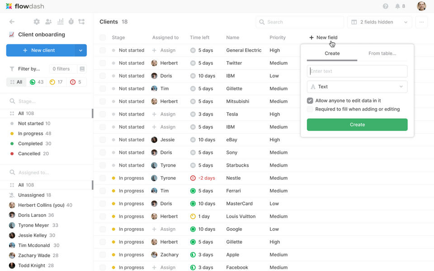Screen dimensions: 434x271
Task: Open the 2 fields hidden dropdown
Action: pyautogui.click(x=379, y=22)
